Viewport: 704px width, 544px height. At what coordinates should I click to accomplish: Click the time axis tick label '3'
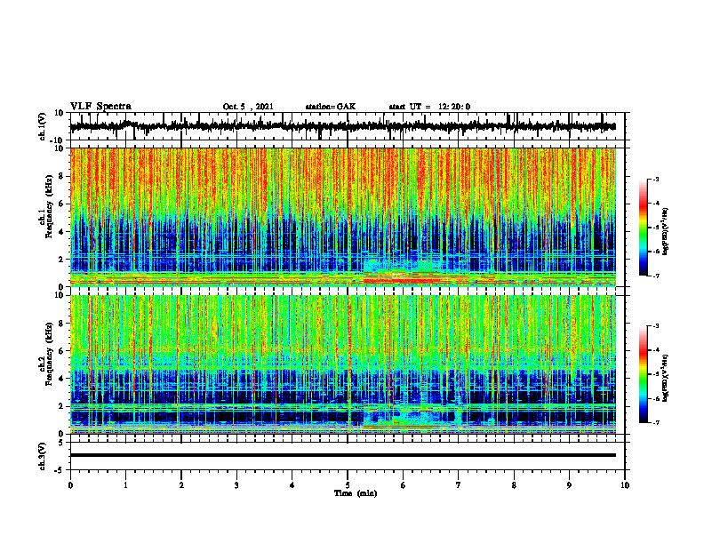tap(236, 485)
